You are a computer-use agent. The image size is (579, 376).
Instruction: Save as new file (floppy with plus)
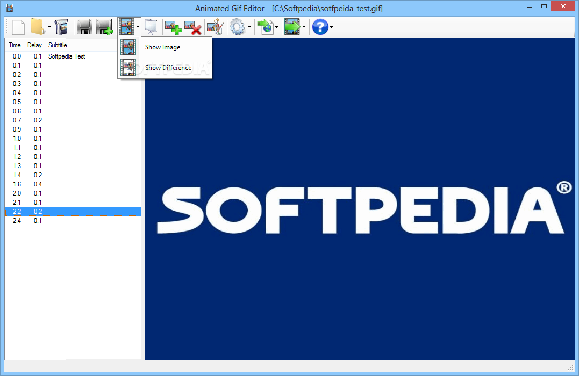104,27
